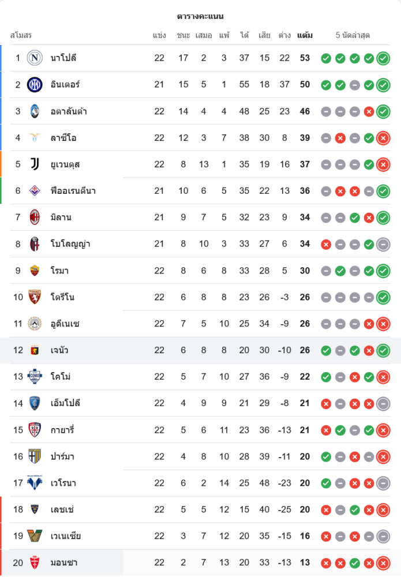
Task: Click the 5 นัดล่าสุด header
Action: click(353, 35)
